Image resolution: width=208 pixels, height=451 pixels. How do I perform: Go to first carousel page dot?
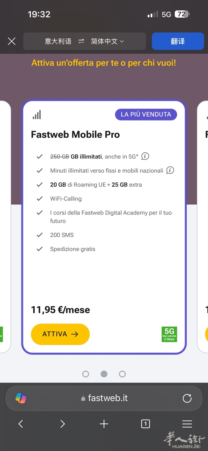(86, 374)
